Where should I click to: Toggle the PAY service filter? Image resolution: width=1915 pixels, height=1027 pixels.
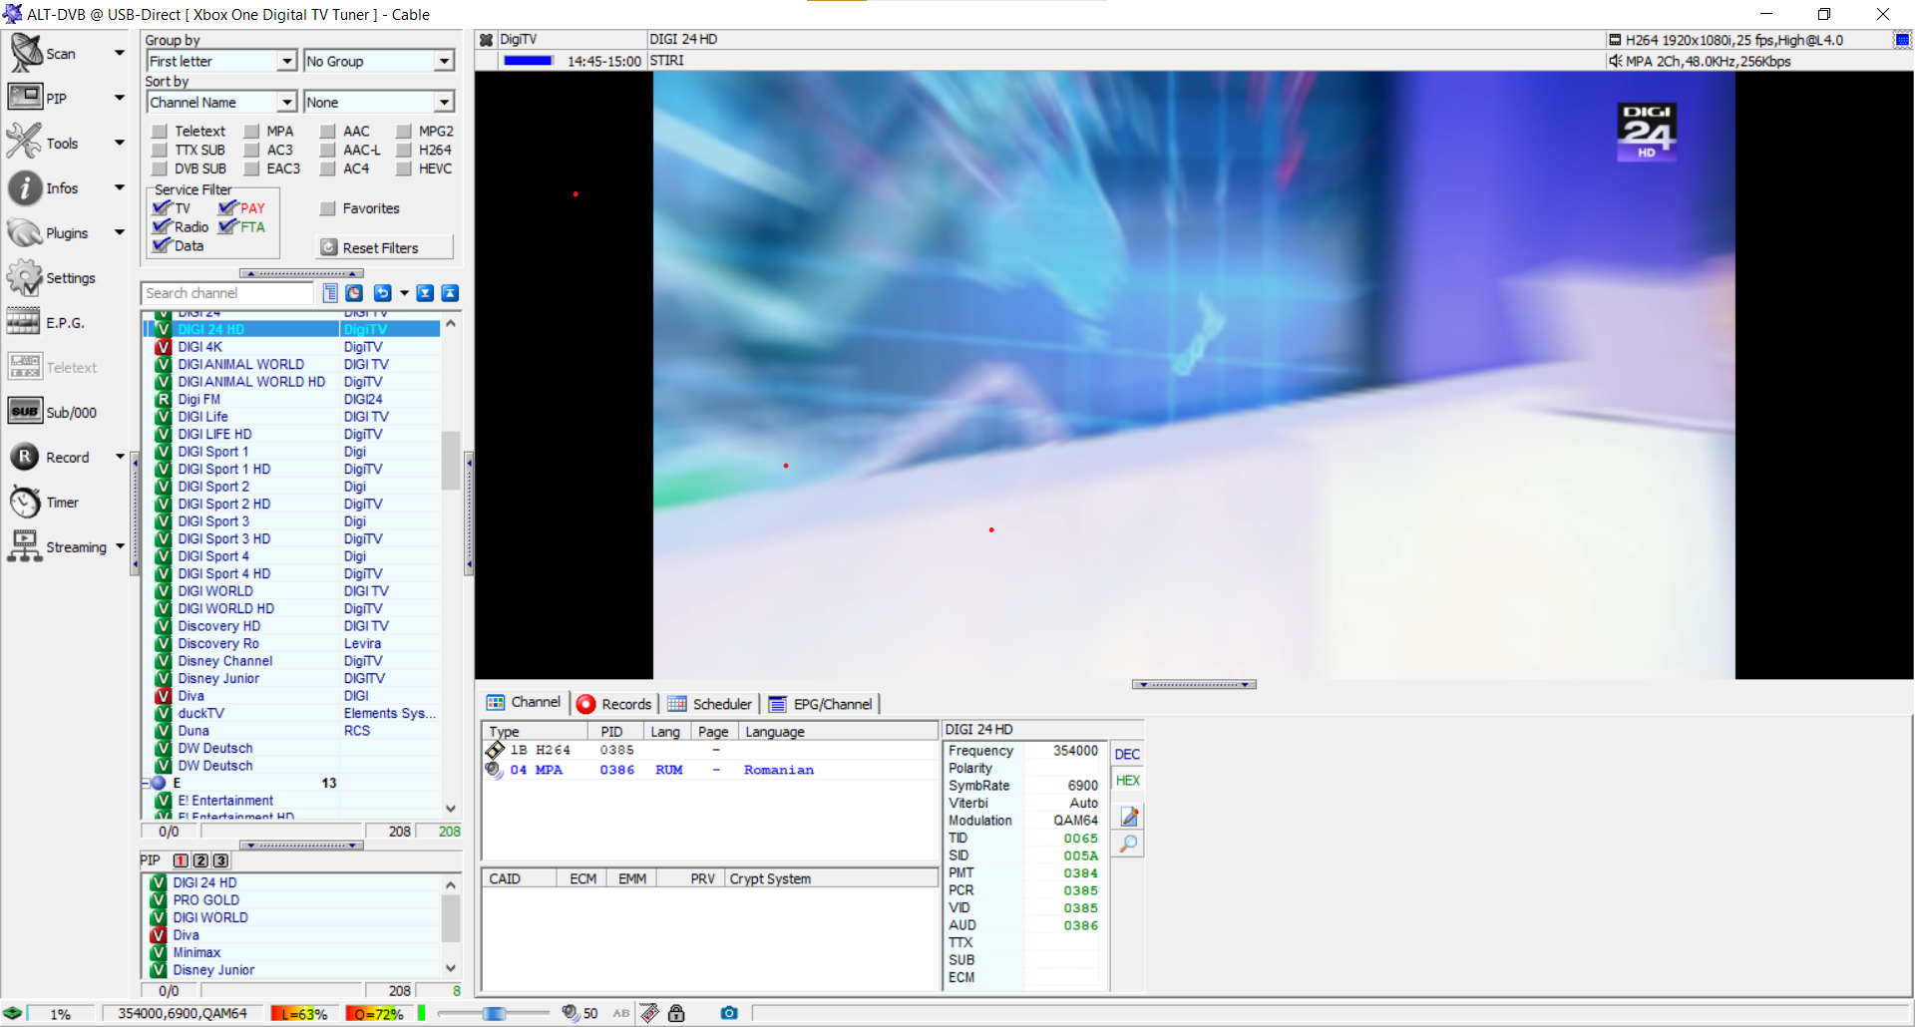(227, 207)
